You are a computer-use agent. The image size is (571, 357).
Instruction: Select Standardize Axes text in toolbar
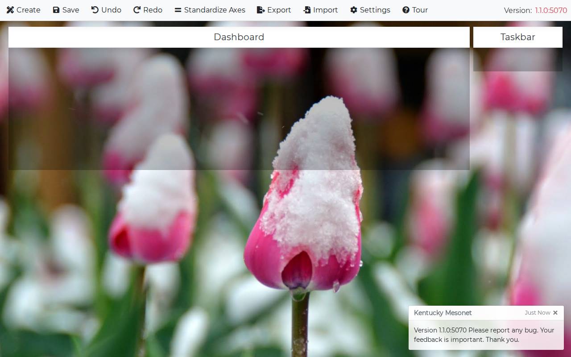(x=215, y=10)
